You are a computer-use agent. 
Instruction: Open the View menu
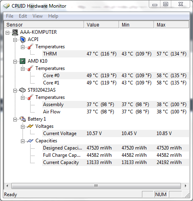(x=37, y=16)
